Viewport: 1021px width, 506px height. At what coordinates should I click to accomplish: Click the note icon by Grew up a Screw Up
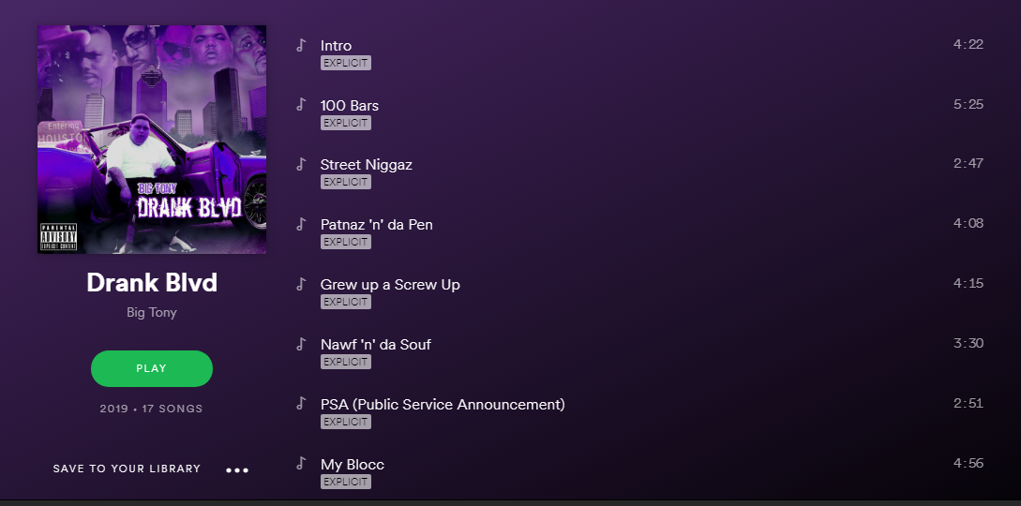point(301,285)
